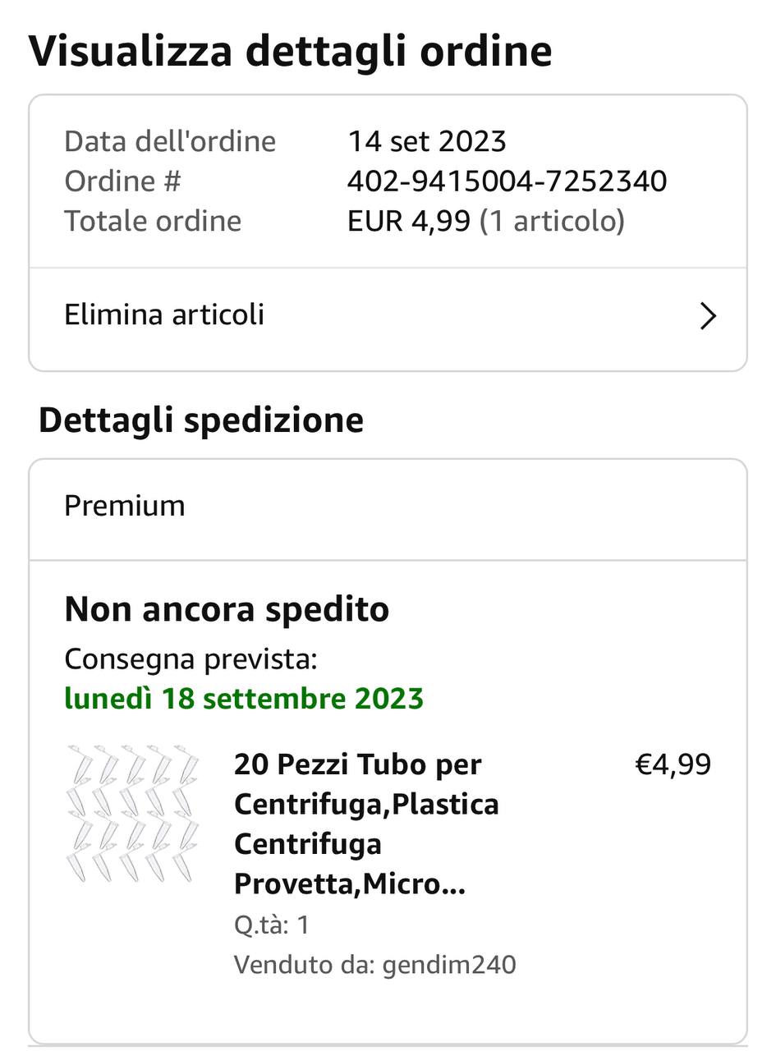Click the Ordine # label
776x1051 pixels.
[122, 181]
